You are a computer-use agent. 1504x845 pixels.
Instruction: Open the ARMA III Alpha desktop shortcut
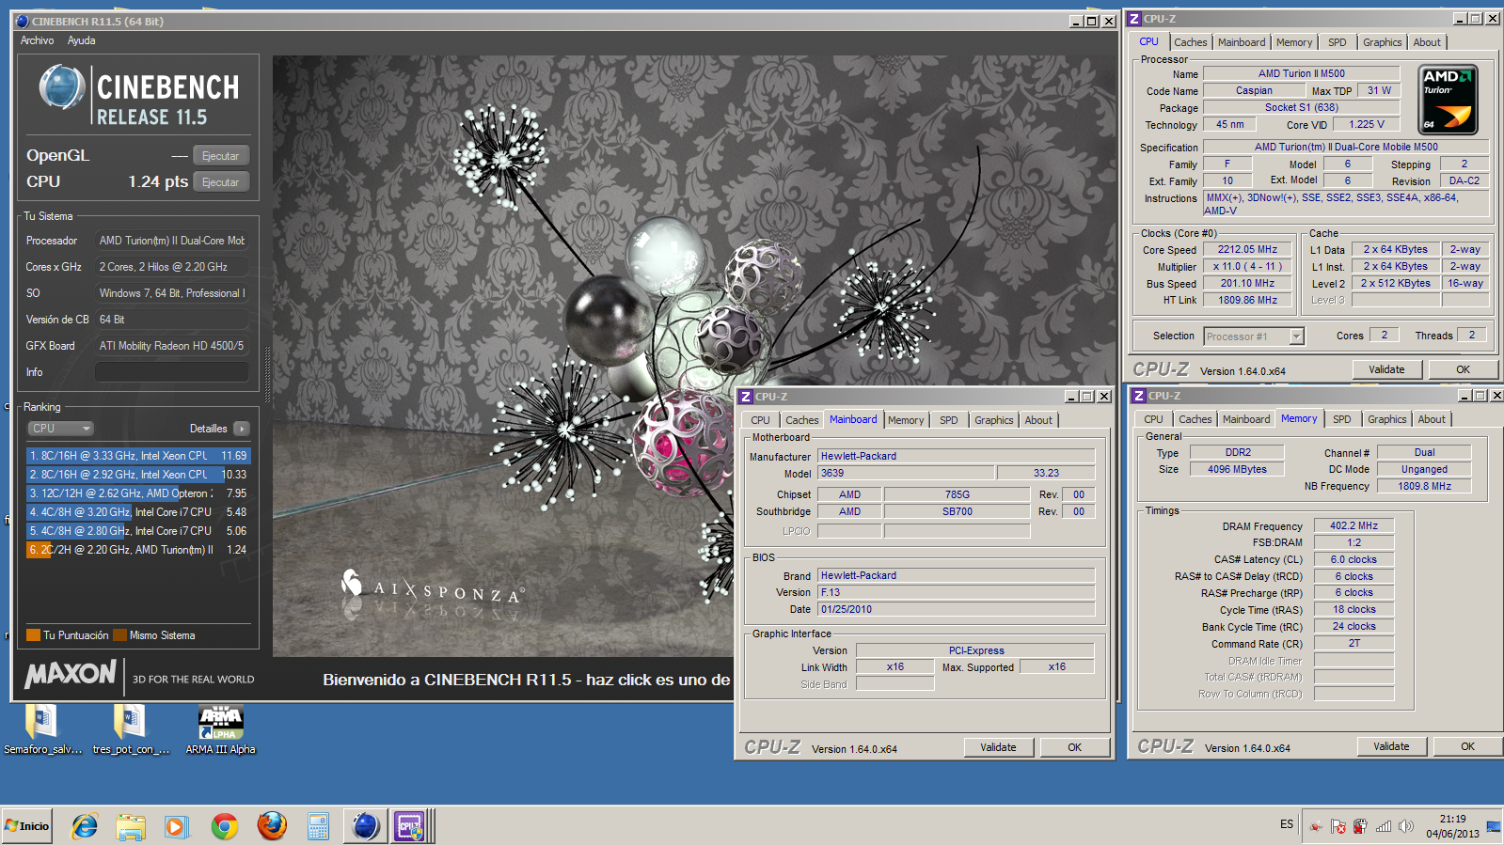pos(220,730)
